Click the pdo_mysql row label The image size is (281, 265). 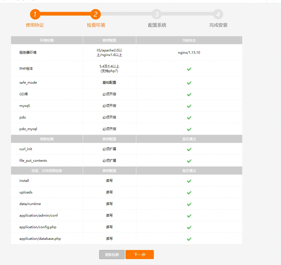coord(28,129)
